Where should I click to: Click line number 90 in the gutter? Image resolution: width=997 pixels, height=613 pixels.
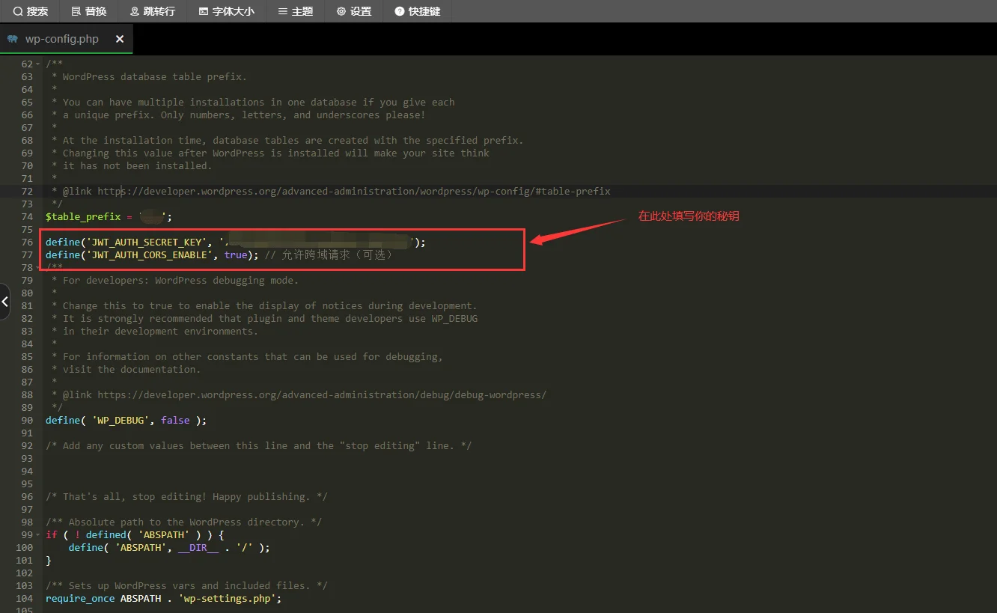[27, 421]
